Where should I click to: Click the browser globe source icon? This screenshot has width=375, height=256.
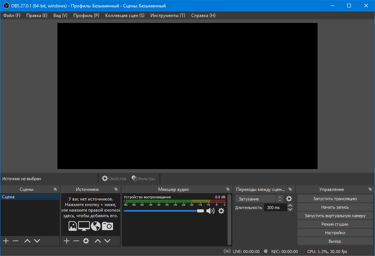click(96, 226)
